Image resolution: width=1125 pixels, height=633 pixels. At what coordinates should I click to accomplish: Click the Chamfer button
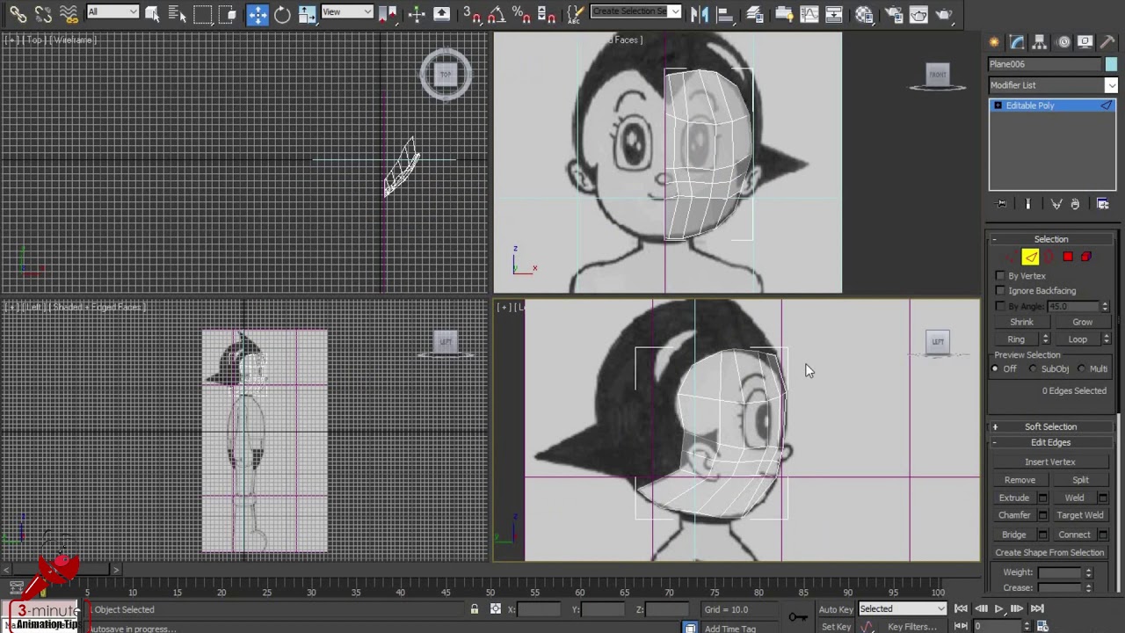tap(1014, 515)
